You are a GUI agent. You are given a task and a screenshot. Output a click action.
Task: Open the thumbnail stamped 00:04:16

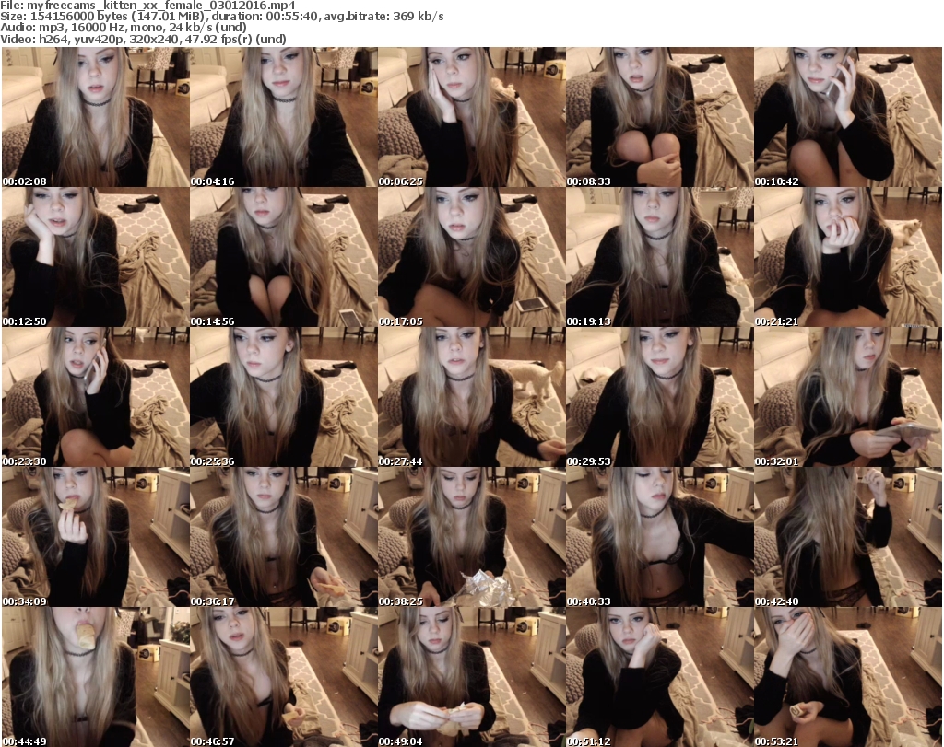[284, 117]
